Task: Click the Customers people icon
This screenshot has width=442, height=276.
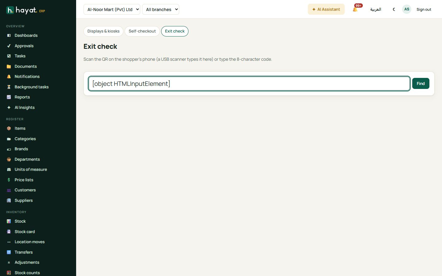Action: (x=9, y=190)
